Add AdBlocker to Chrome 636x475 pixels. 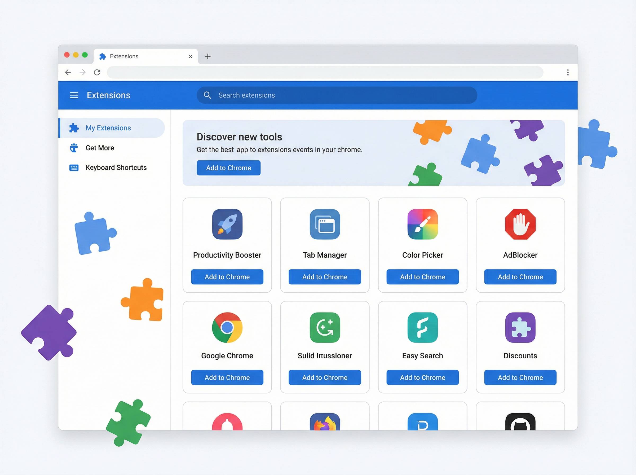pyautogui.click(x=520, y=277)
